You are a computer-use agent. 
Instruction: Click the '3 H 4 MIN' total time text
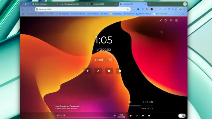[148, 102]
